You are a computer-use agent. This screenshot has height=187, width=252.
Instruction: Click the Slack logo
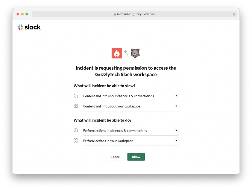pos(29,27)
